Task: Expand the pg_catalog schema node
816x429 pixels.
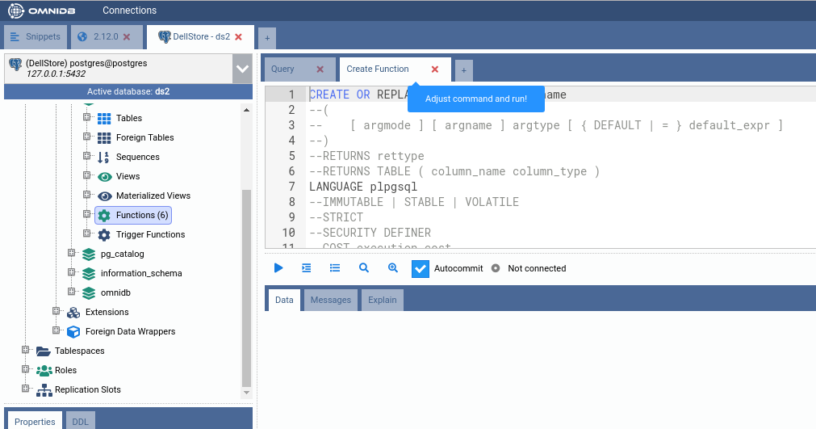Action: pos(72,254)
